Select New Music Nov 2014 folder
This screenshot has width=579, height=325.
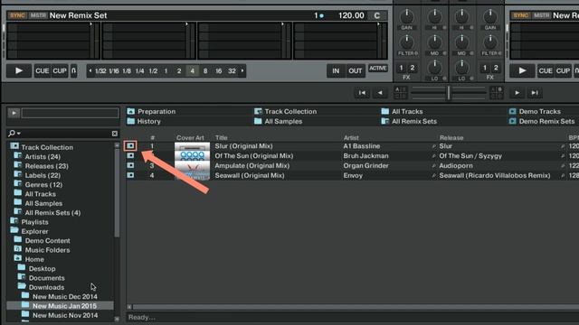(x=60, y=315)
